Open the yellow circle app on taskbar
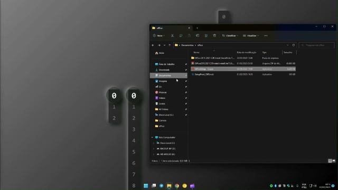This screenshot has width=338, height=190. (184, 186)
